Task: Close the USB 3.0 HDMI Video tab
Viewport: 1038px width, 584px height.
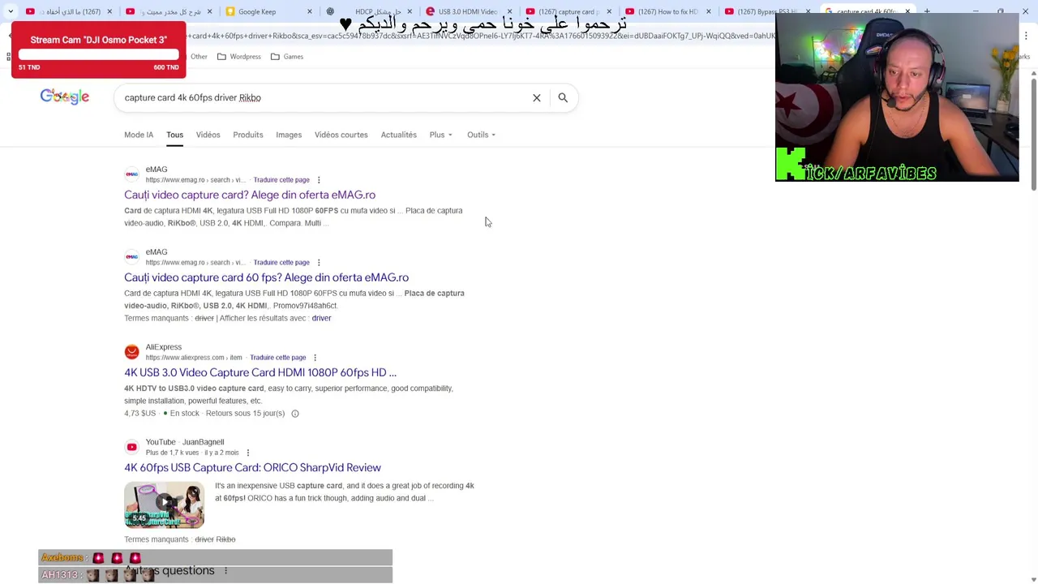Action: coord(509,11)
